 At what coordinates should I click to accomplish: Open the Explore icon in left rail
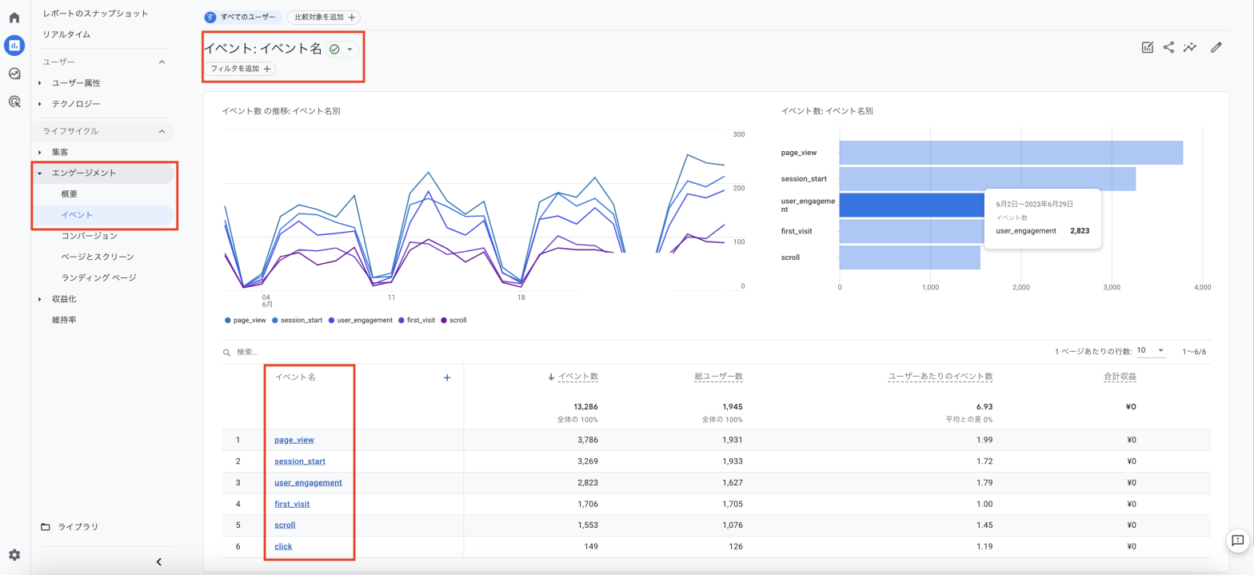point(14,74)
